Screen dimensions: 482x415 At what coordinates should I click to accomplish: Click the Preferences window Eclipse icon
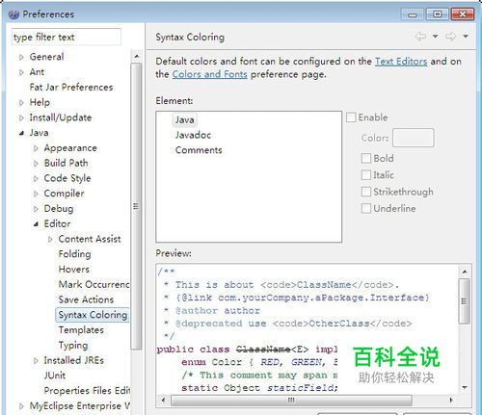click(13, 14)
